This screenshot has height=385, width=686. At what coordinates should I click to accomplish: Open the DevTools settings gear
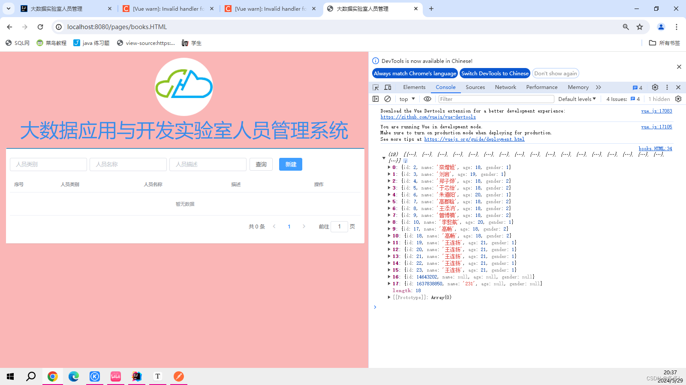[x=655, y=87]
